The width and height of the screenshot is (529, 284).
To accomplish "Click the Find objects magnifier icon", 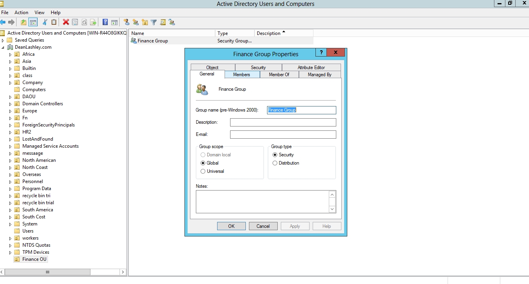I will pyautogui.click(x=163, y=22).
